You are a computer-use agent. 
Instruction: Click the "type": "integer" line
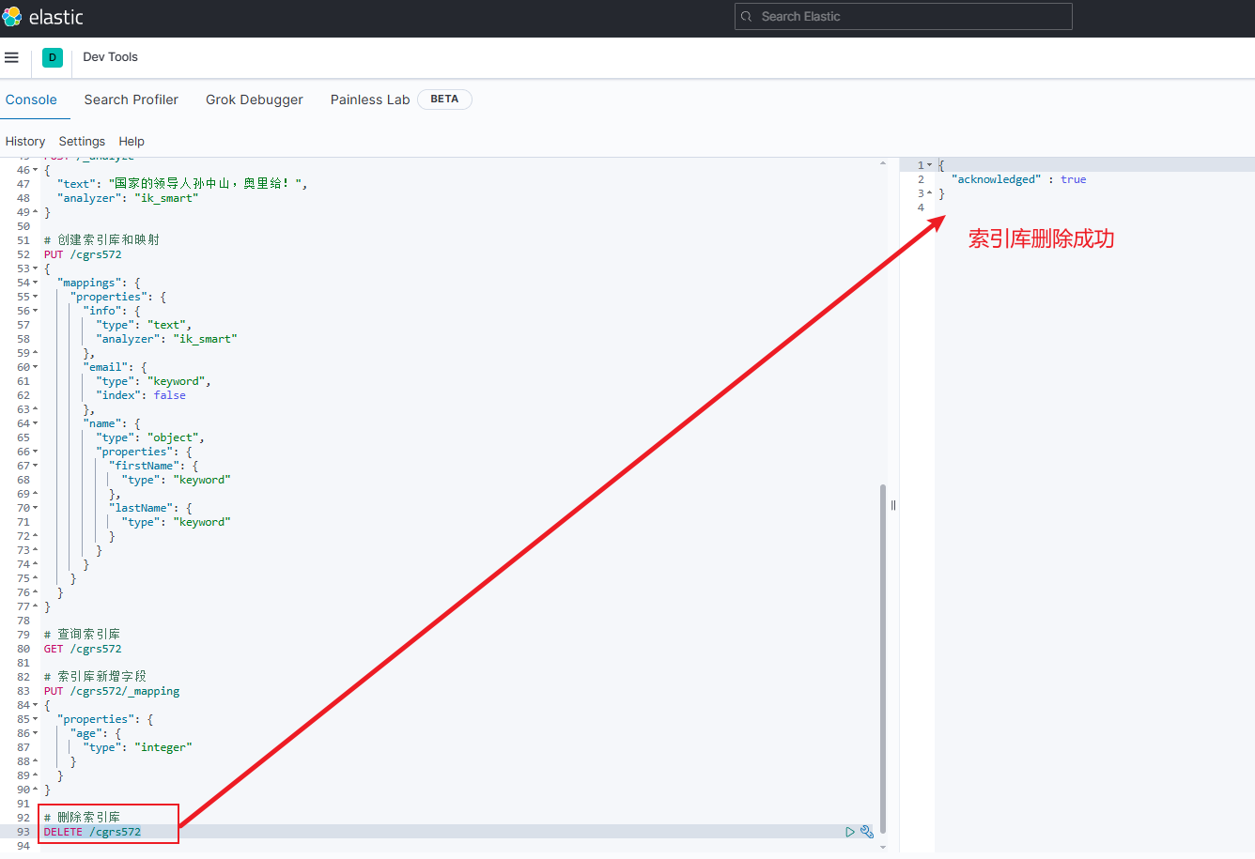coord(137,747)
